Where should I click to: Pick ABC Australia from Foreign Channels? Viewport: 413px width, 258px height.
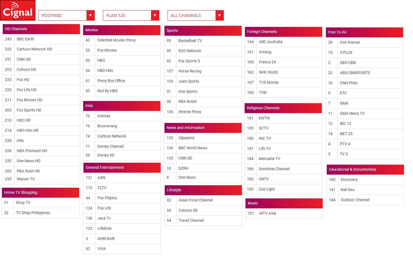click(x=283, y=42)
